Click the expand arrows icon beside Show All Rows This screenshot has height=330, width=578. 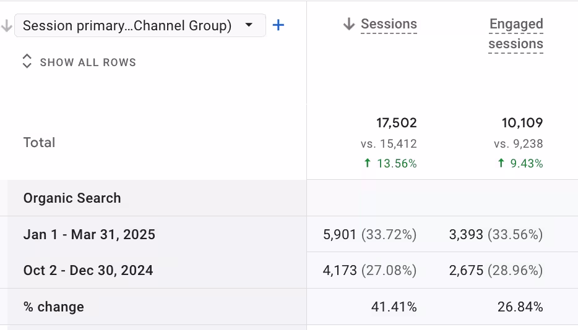[x=27, y=61]
